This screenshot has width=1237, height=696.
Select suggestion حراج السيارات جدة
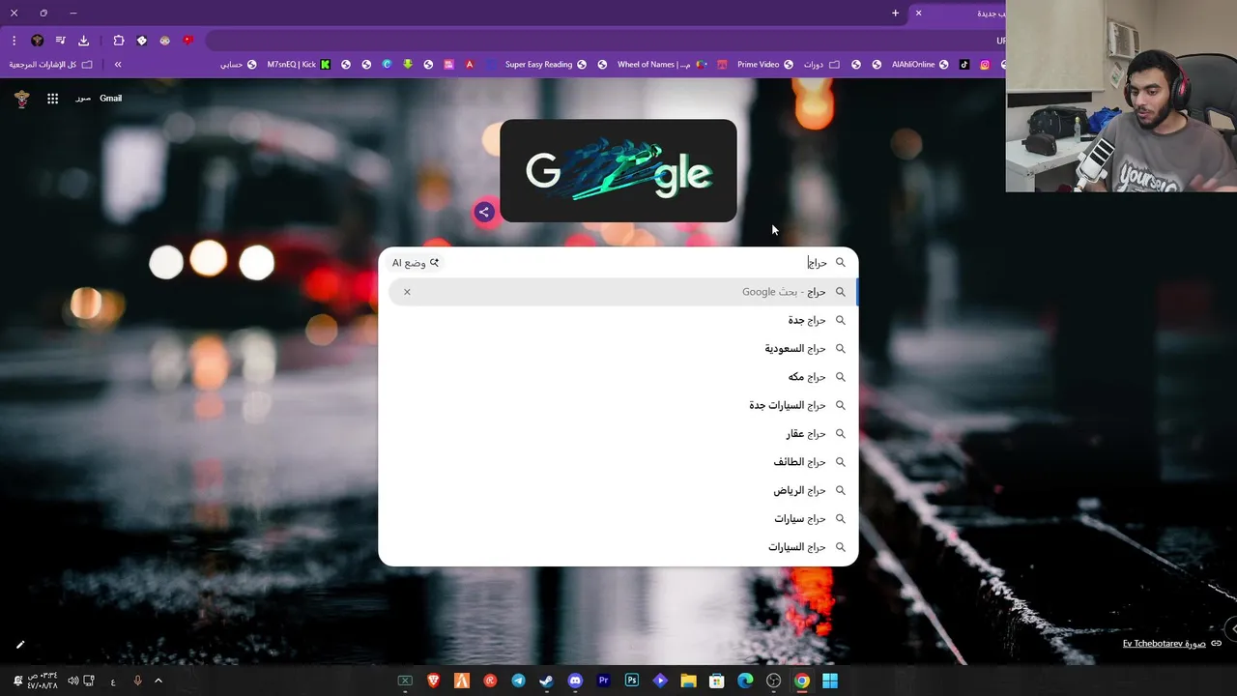[618, 405]
